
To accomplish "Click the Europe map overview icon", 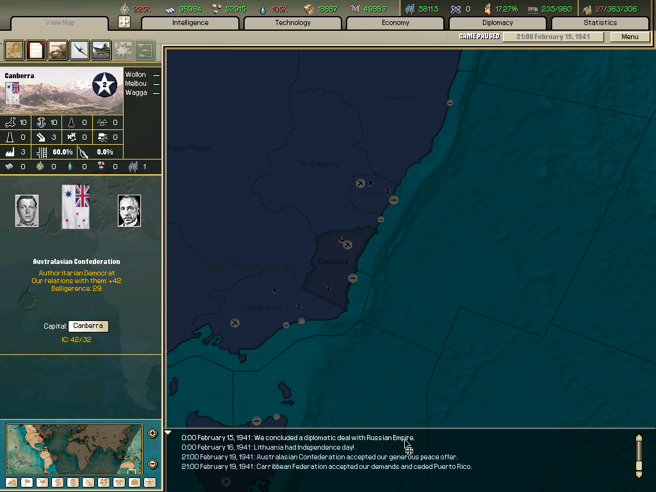I will 14,50.
